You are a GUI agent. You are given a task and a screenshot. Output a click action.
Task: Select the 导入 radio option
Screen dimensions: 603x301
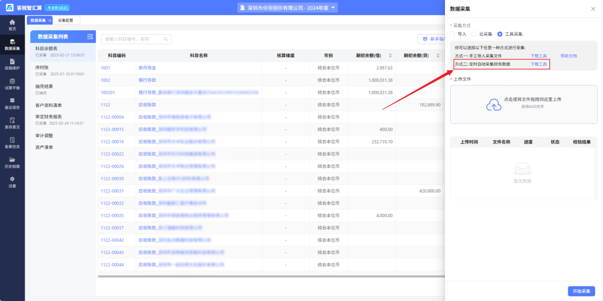click(x=453, y=34)
